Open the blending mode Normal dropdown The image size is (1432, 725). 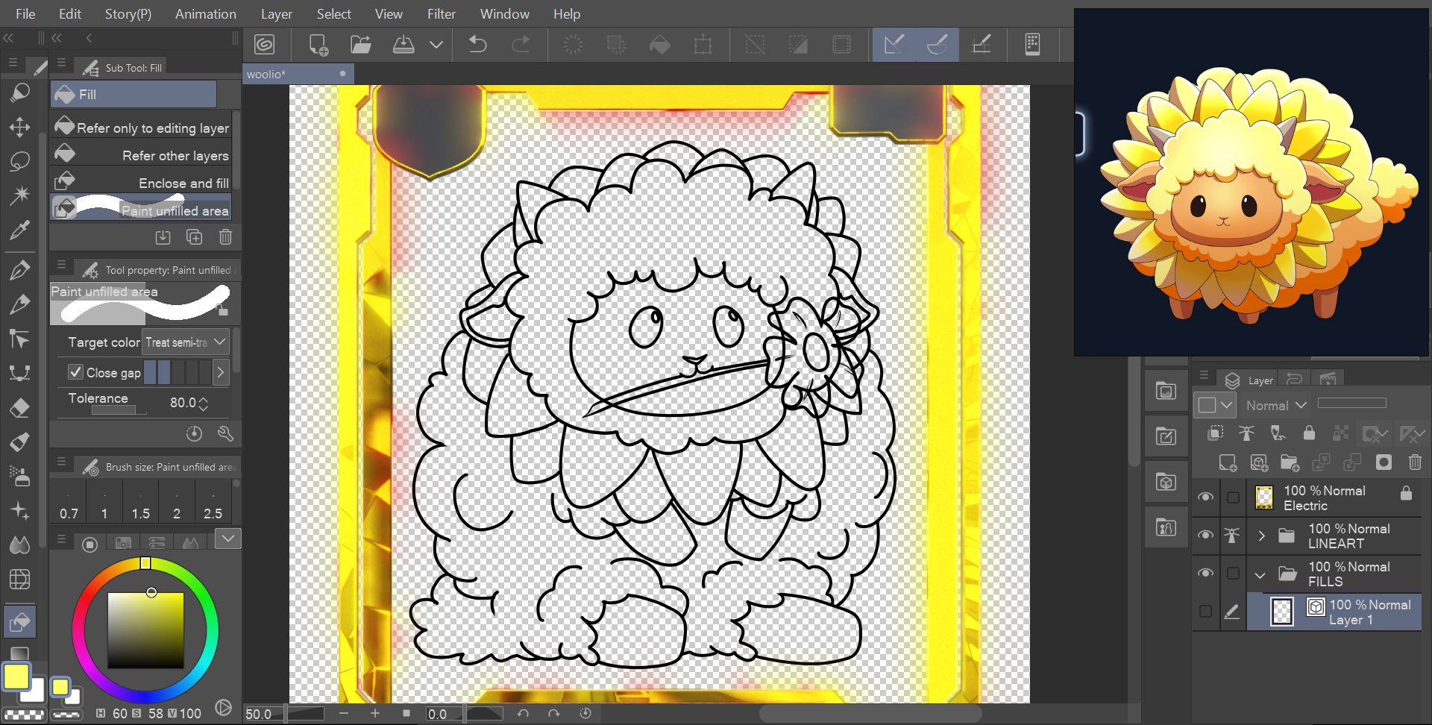[x=1275, y=405]
